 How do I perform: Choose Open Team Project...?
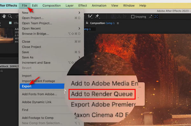pyautogui.click(x=51, y=23)
